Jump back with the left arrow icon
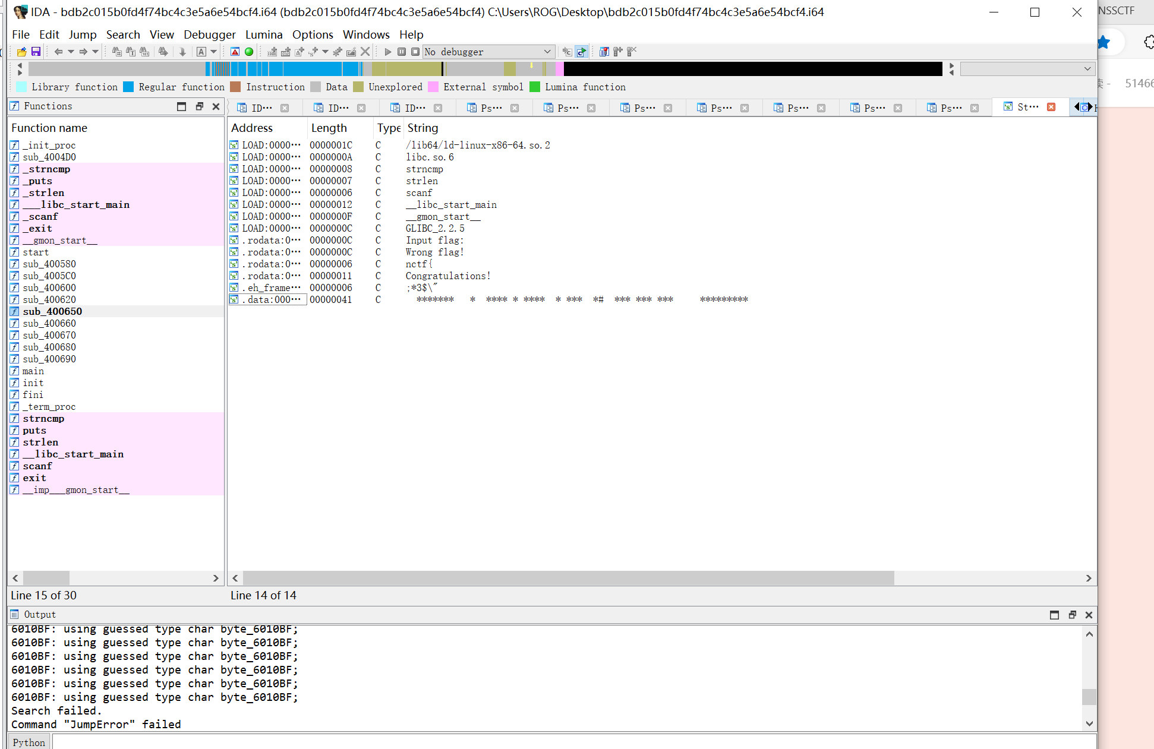The height and width of the screenshot is (749, 1154). (58, 52)
